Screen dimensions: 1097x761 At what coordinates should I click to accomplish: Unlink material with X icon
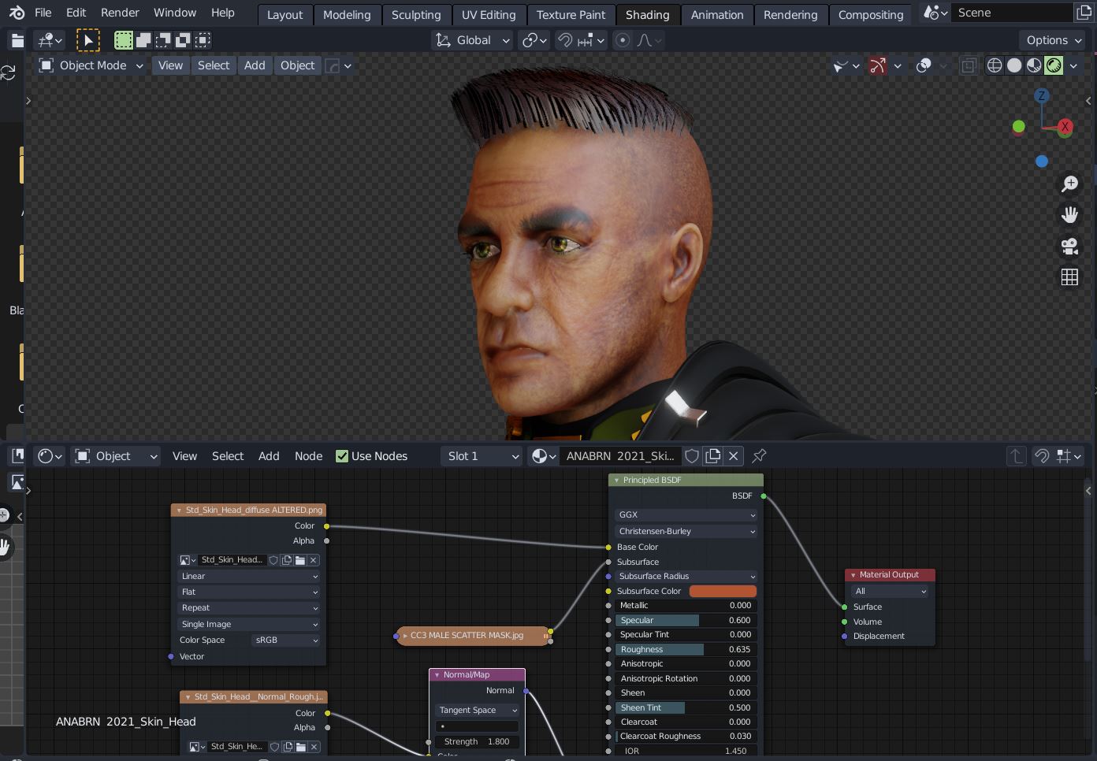click(x=734, y=456)
